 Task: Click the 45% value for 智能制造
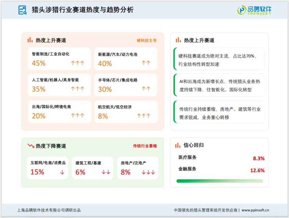point(39,63)
